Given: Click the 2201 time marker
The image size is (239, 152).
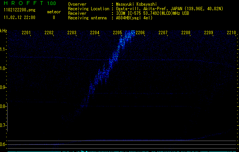Looking at the screenshot, I should coord(26,32).
